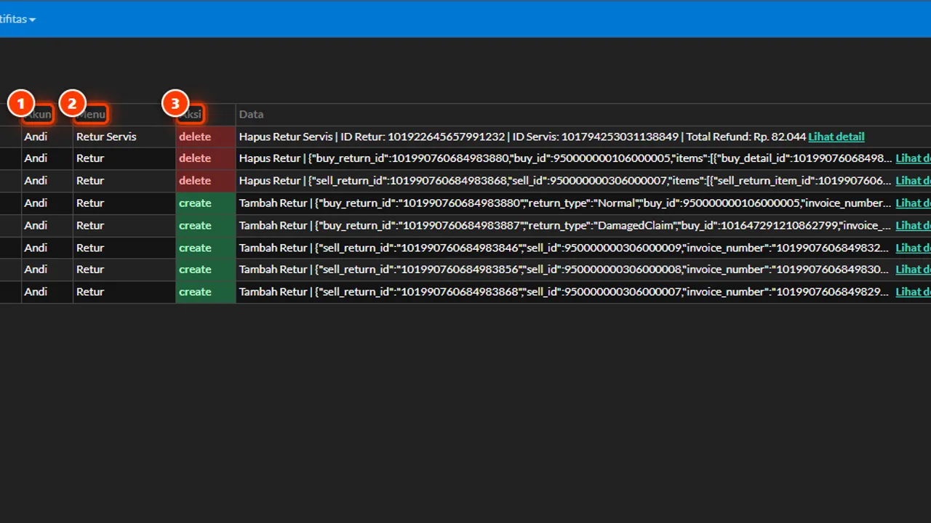The height and width of the screenshot is (523, 931).
Task: Open Lihat detail for Tambah Retur sell_id 950000000306000007
Action: click(913, 292)
